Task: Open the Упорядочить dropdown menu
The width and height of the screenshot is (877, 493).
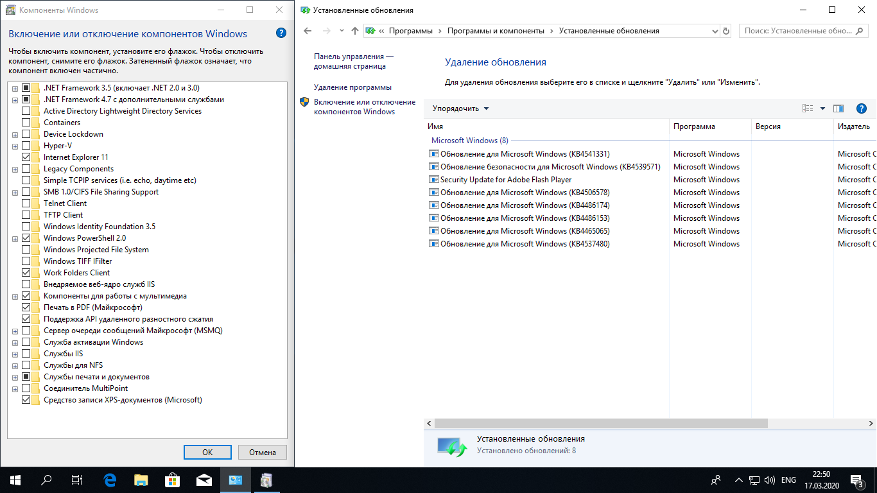Action: coord(460,108)
